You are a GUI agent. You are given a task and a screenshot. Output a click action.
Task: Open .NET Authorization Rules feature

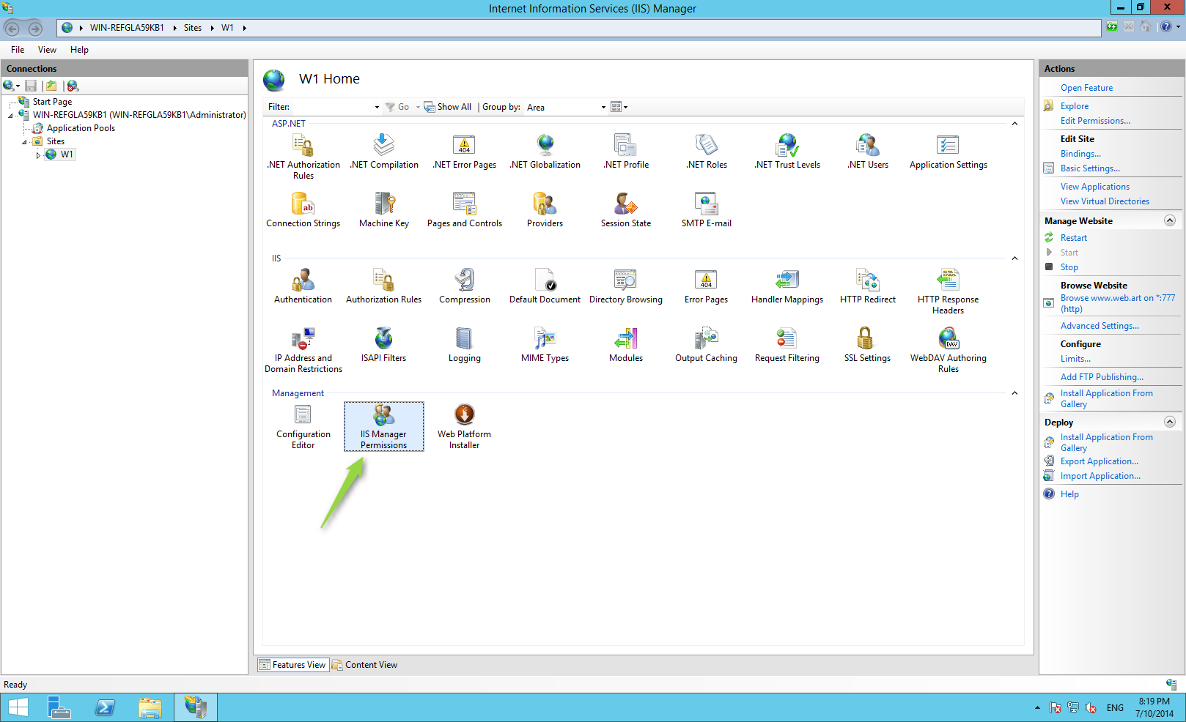(x=303, y=157)
